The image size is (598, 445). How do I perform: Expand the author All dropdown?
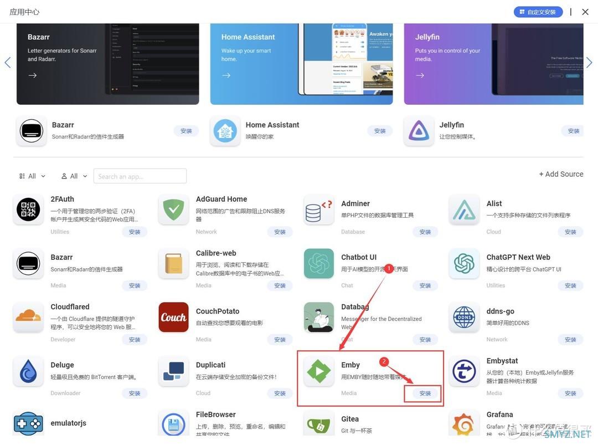pyautogui.click(x=74, y=176)
